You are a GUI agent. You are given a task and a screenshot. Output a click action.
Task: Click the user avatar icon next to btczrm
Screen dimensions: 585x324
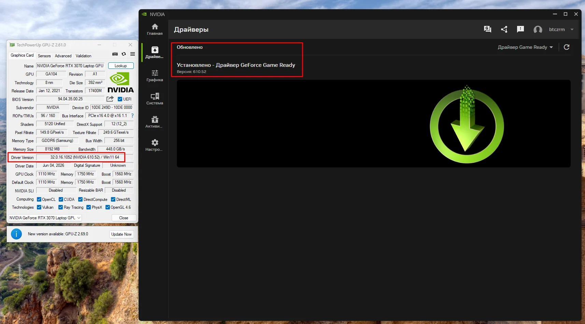click(538, 30)
